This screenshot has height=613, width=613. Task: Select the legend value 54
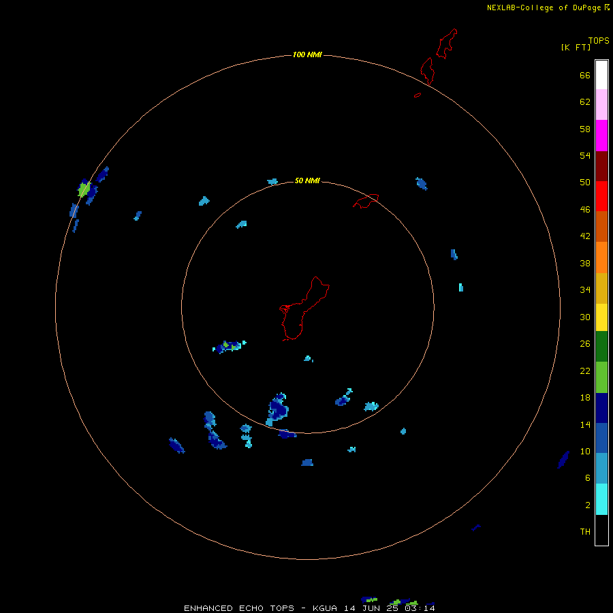pos(585,155)
